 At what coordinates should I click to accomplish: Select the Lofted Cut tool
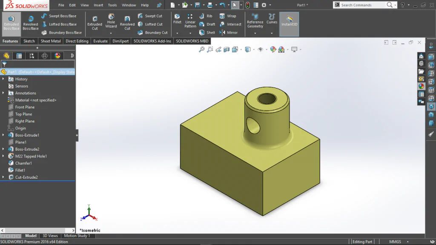tap(150, 24)
